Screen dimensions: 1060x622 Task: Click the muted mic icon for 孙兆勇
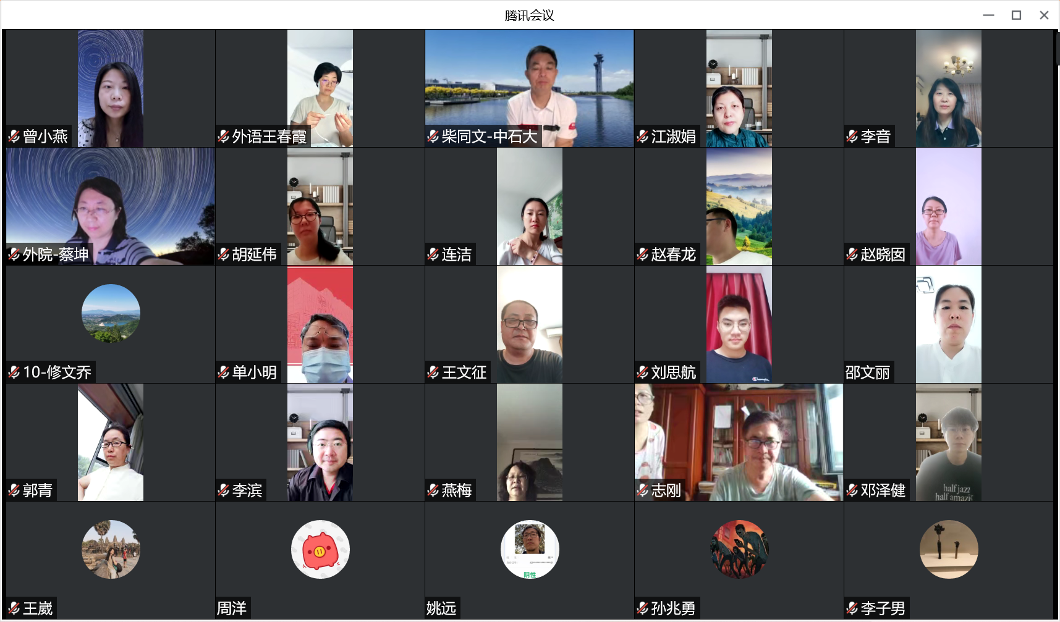pos(643,608)
